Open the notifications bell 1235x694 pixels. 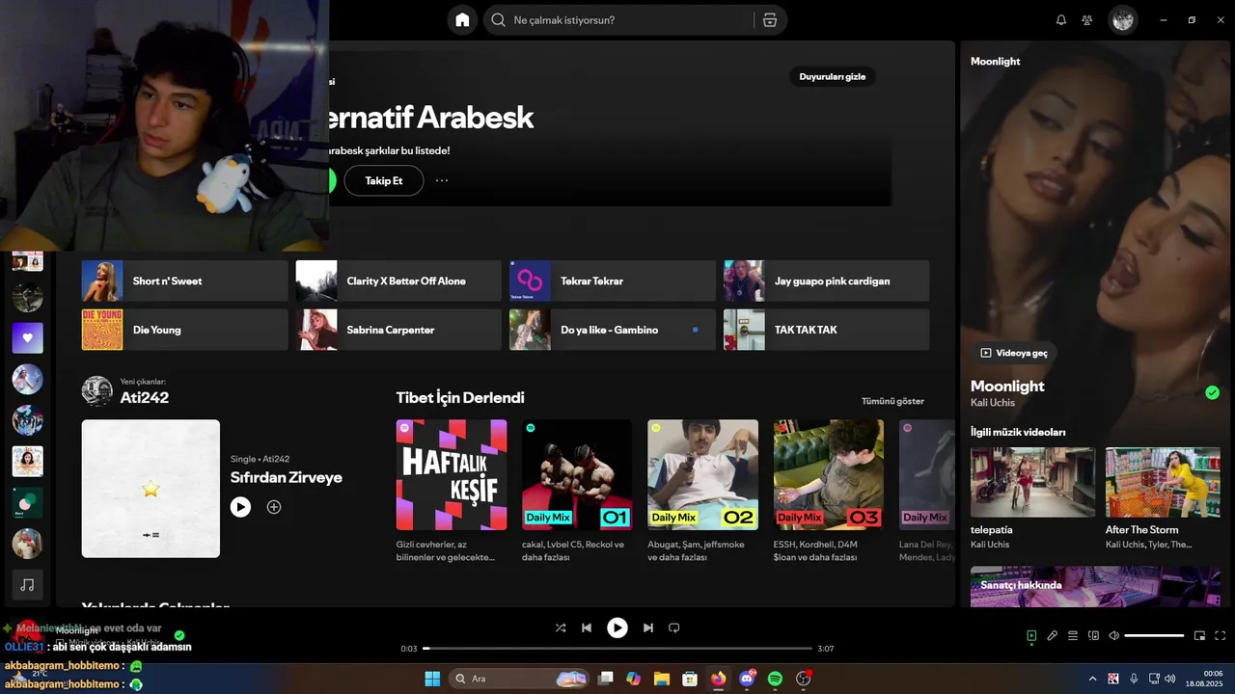point(1061,20)
